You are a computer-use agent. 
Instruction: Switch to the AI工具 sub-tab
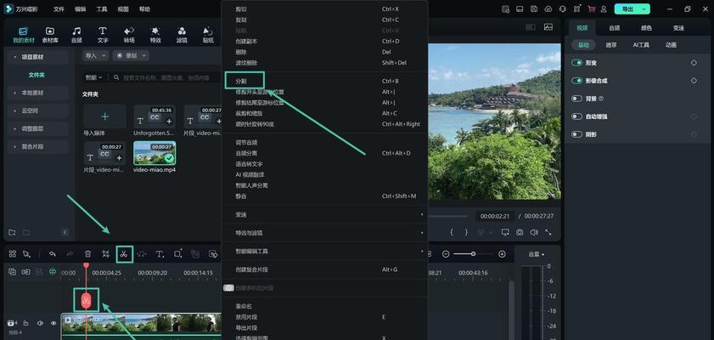641,45
